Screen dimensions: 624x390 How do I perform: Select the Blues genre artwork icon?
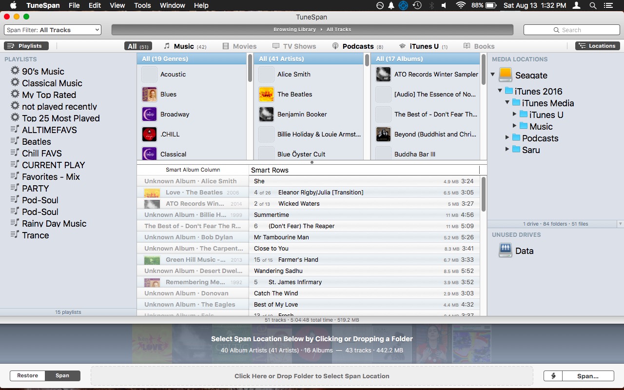[x=149, y=94]
